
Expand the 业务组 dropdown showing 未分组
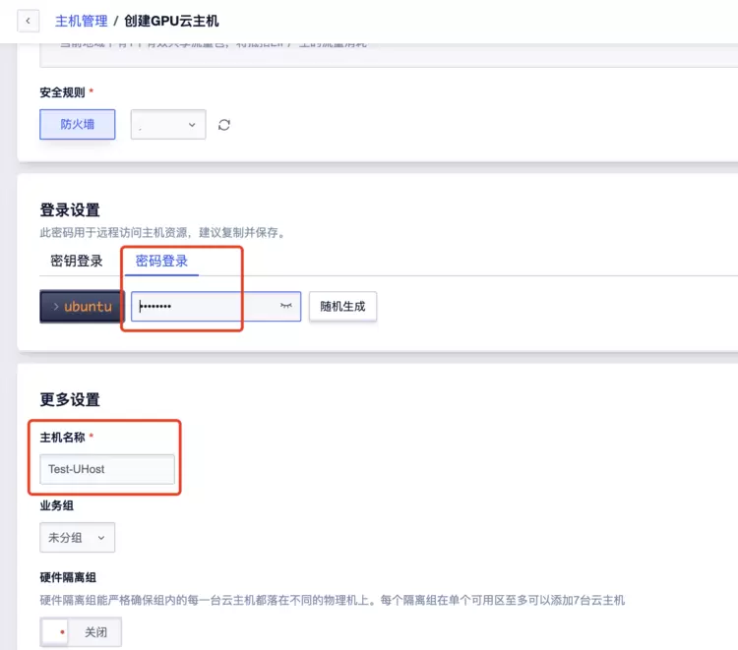point(77,538)
